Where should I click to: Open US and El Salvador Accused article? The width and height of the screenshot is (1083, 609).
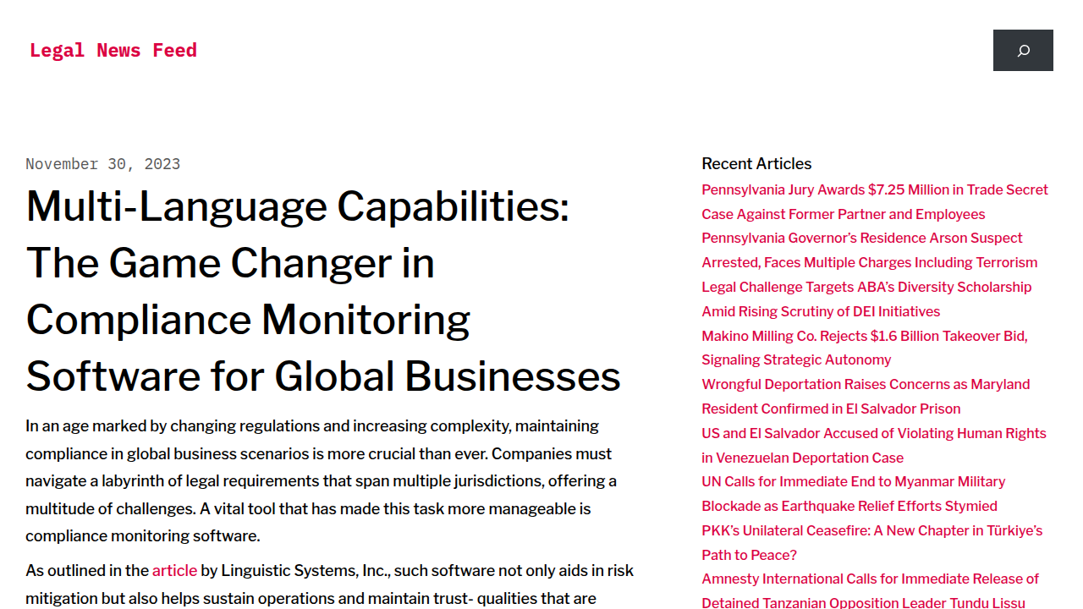[x=874, y=446]
